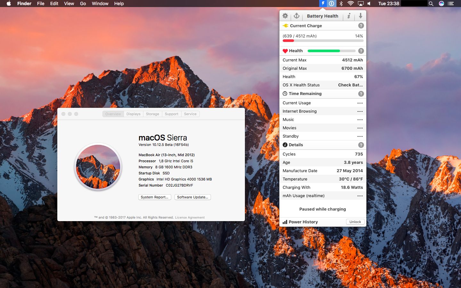The width and height of the screenshot is (461, 288).
Task: Open the Apple menu
Action: click(9, 4)
